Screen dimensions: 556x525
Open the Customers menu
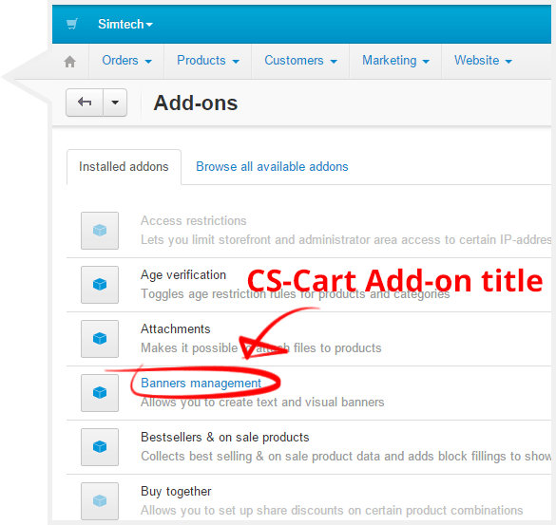click(x=300, y=61)
